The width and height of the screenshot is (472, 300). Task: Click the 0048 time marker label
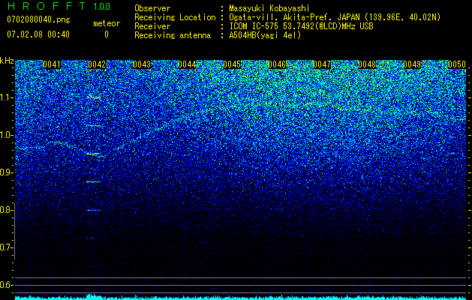pyautogui.click(x=367, y=64)
